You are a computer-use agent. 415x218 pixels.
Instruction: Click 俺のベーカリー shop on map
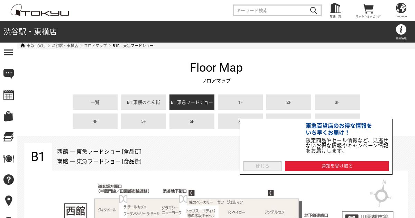201,202
